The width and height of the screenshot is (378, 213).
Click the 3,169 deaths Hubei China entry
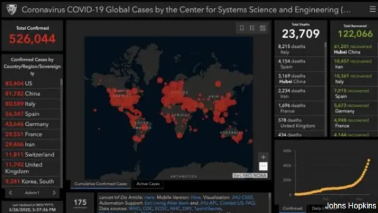pyautogui.click(x=299, y=78)
